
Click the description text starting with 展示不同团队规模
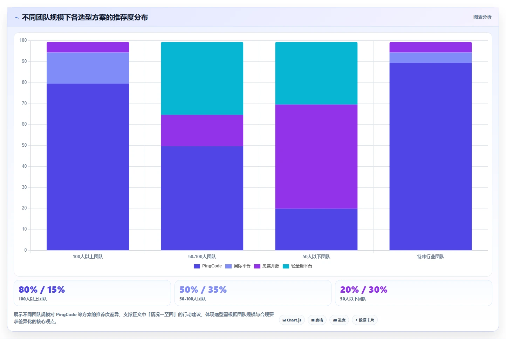144,318
